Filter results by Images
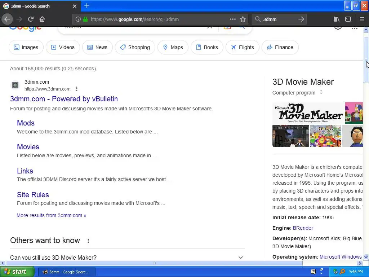 (x=26, y=47)
